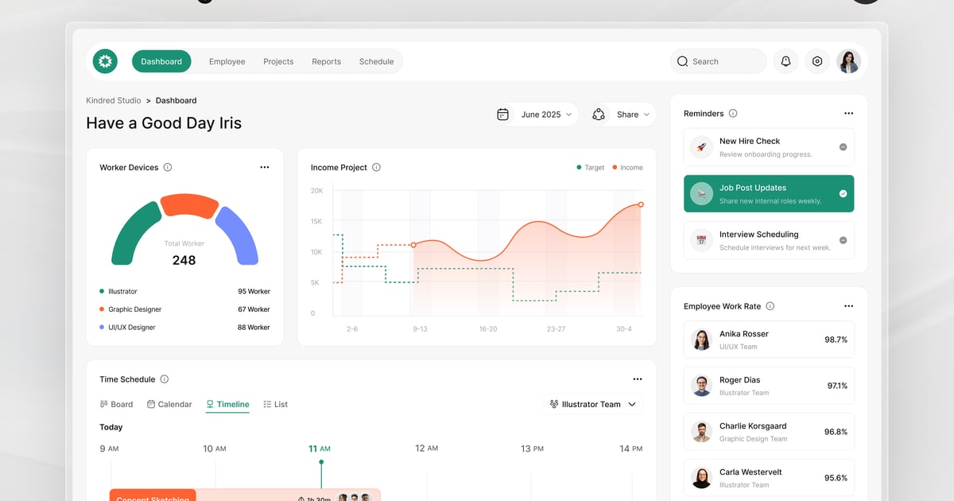Viewport: 954px width, 501px height.
Task: Click the total worker count "248"
Action: [184, 260]
